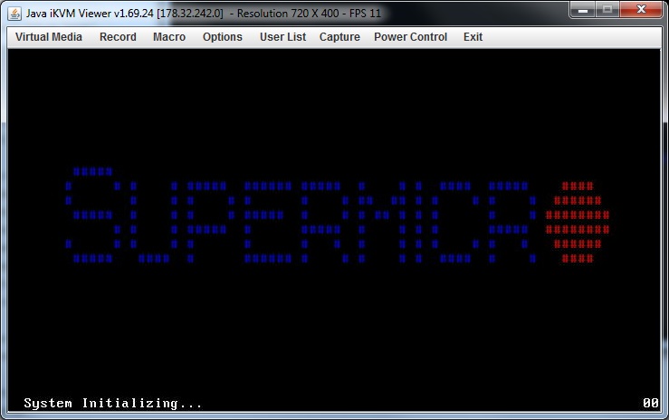This screenshot has height=420, width=669.
Task: Click the red dot of the logo
Action: (x=578, y=222)
